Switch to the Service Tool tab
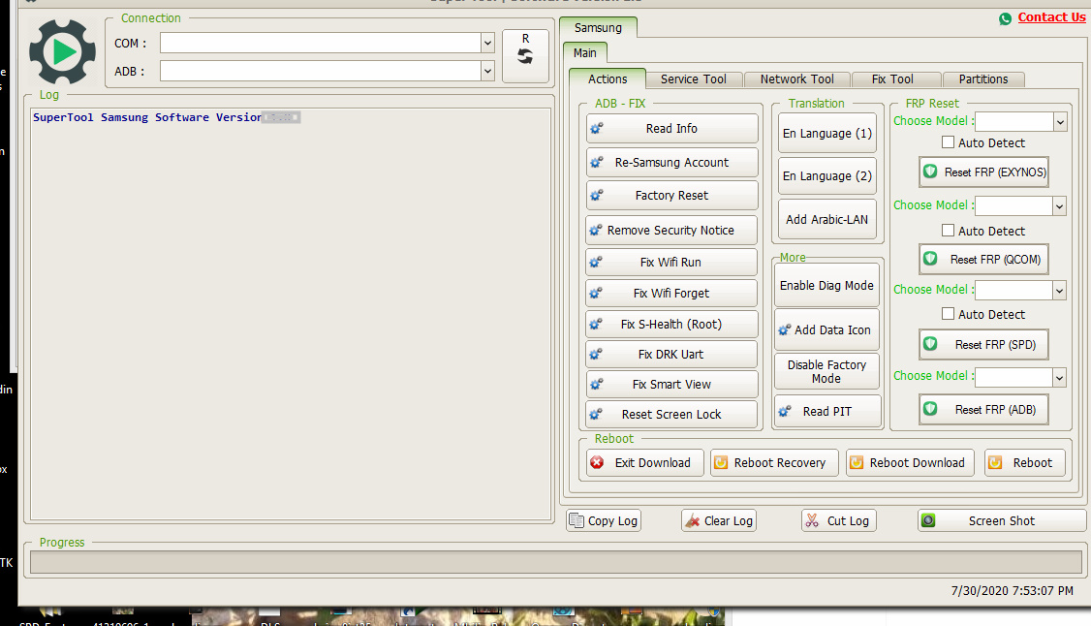Viewport: 1091px width, 626px height. [x=693, y=79]
